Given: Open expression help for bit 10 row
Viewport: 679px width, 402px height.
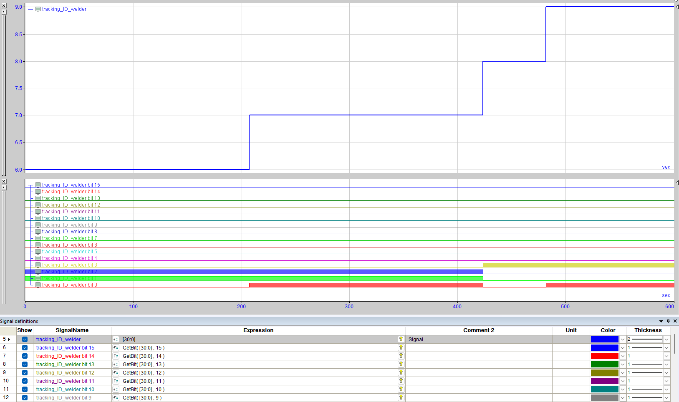Looking at the screenshot, I should pyautogui.click(x=401, y=390).
